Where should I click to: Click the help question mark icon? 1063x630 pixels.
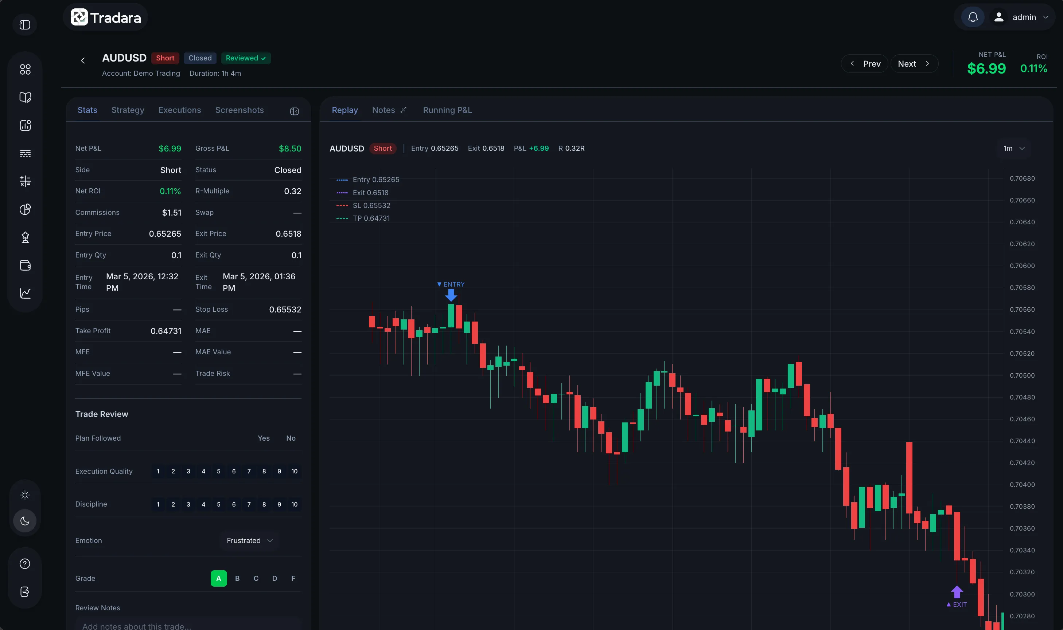click(25, 563)
